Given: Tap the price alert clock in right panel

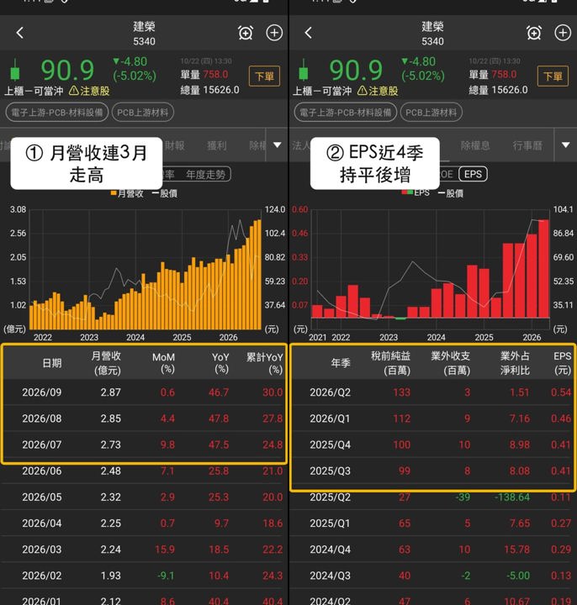Looking at the screenshot, I should tap(534, 33).
